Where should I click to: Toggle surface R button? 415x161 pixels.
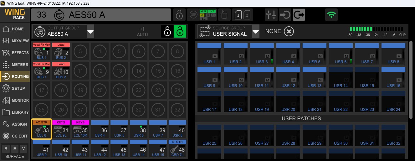(5, 148)
